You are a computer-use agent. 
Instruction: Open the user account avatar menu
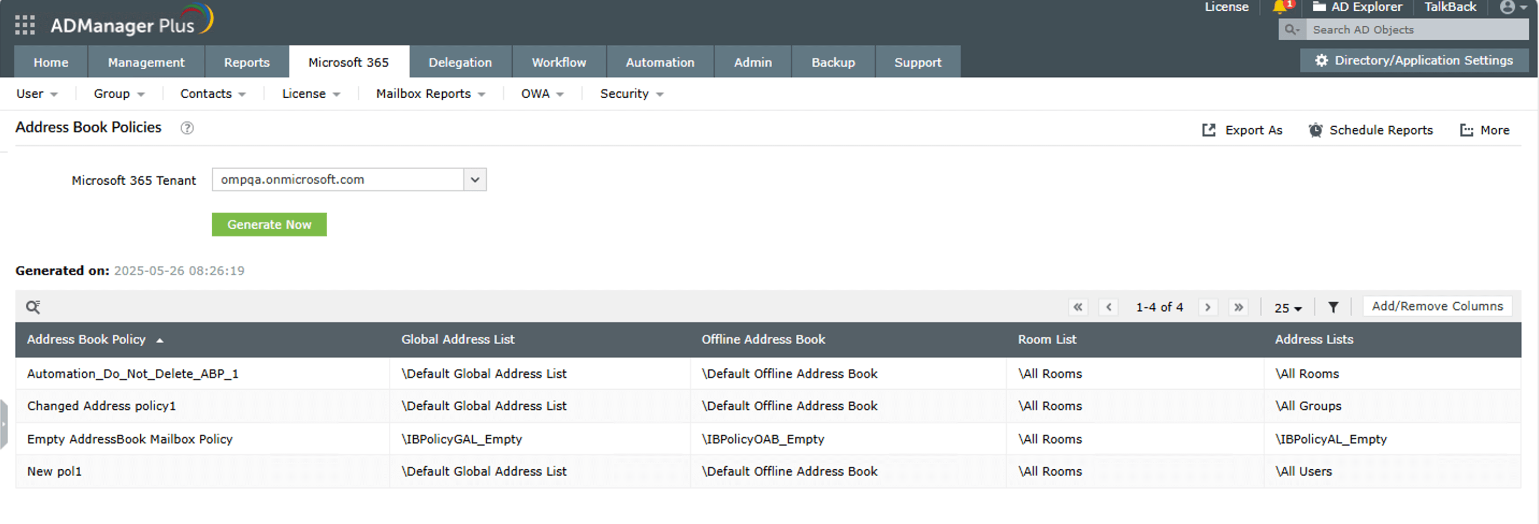pos(1513,7)
